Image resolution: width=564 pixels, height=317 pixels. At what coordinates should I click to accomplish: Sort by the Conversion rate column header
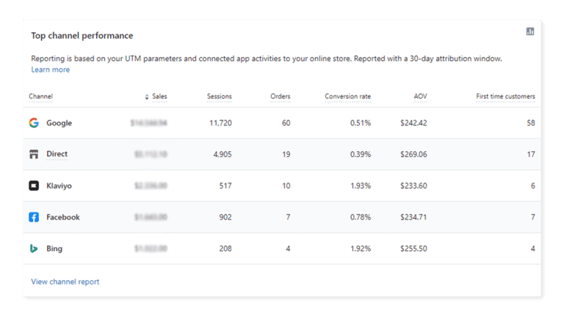(347, 96)
